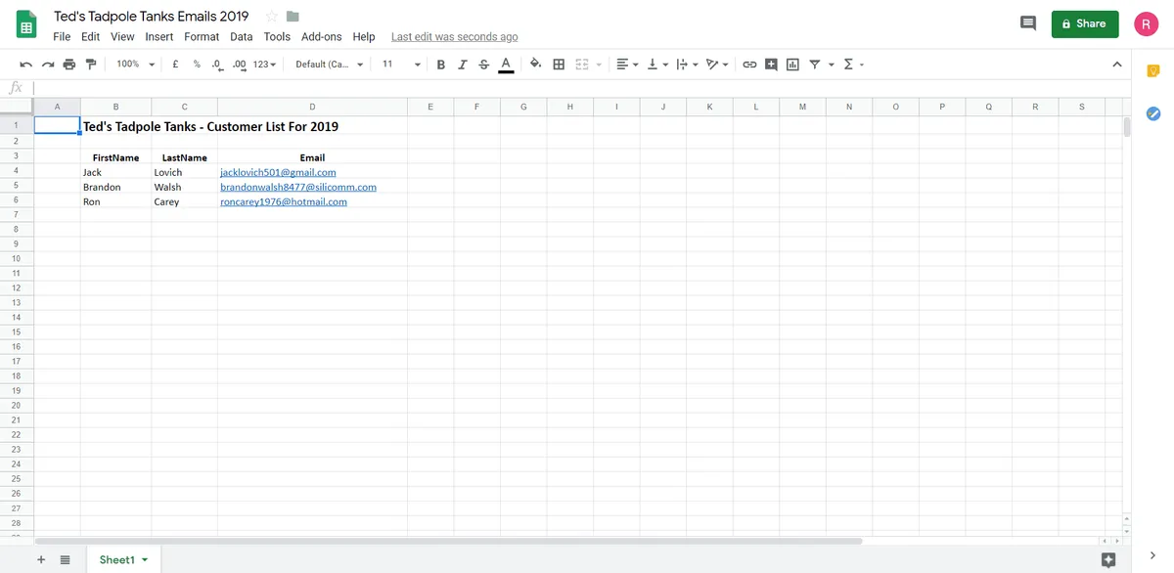Open filter views dropdown arrow
This screenshot has width=1174, height=573.
tap(832, 65)
